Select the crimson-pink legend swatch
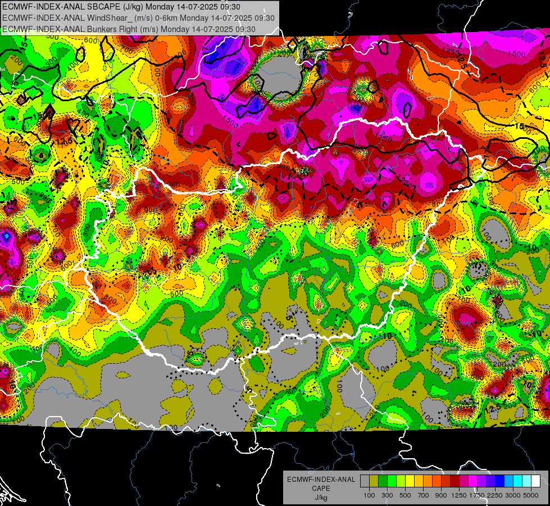Image resolution: width=550 pixels, height=506 pixels. coord(463,481)
